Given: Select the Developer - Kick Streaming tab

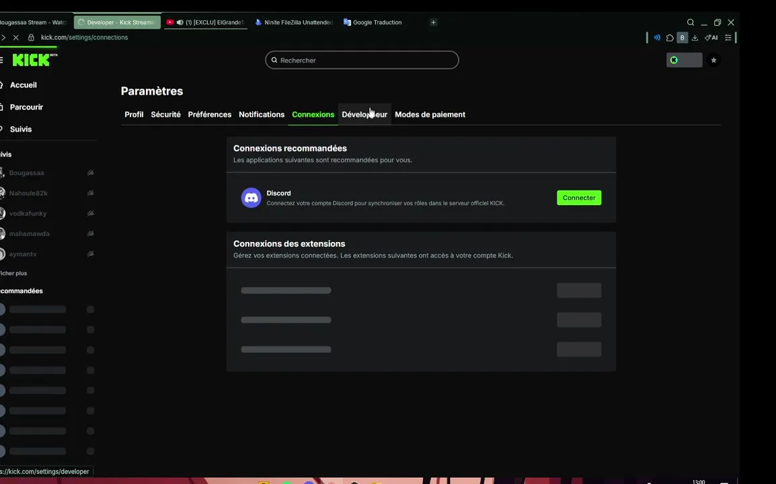Looking at the screenshot, I should [x=117, y=22].
